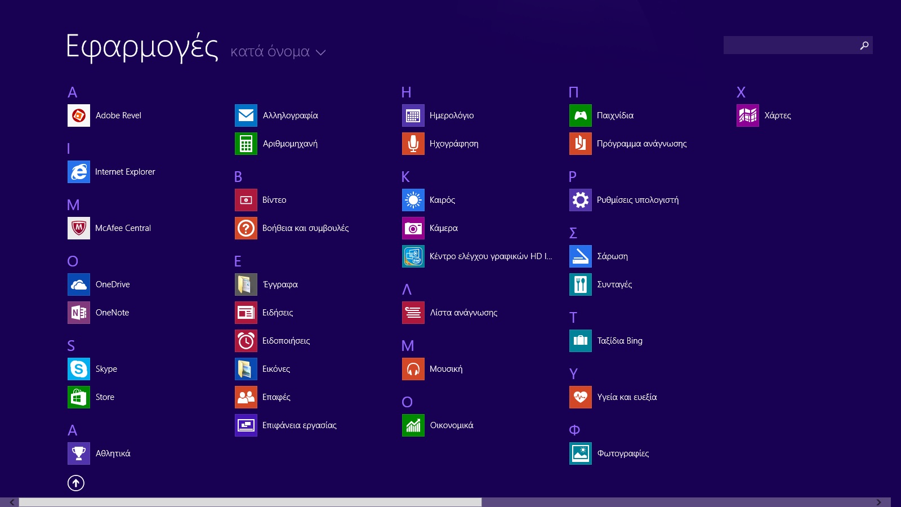
Task: Open the Εικόνες pictures folder icon
Action: pos(246,369)
